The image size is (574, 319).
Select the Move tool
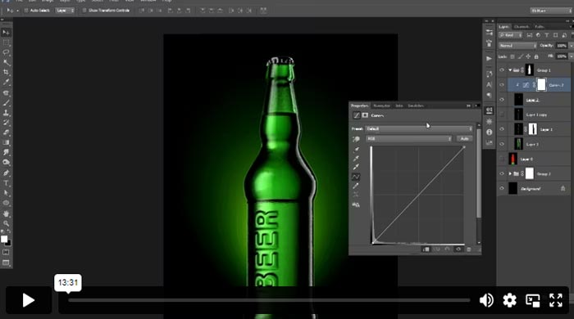pos(7,33)
